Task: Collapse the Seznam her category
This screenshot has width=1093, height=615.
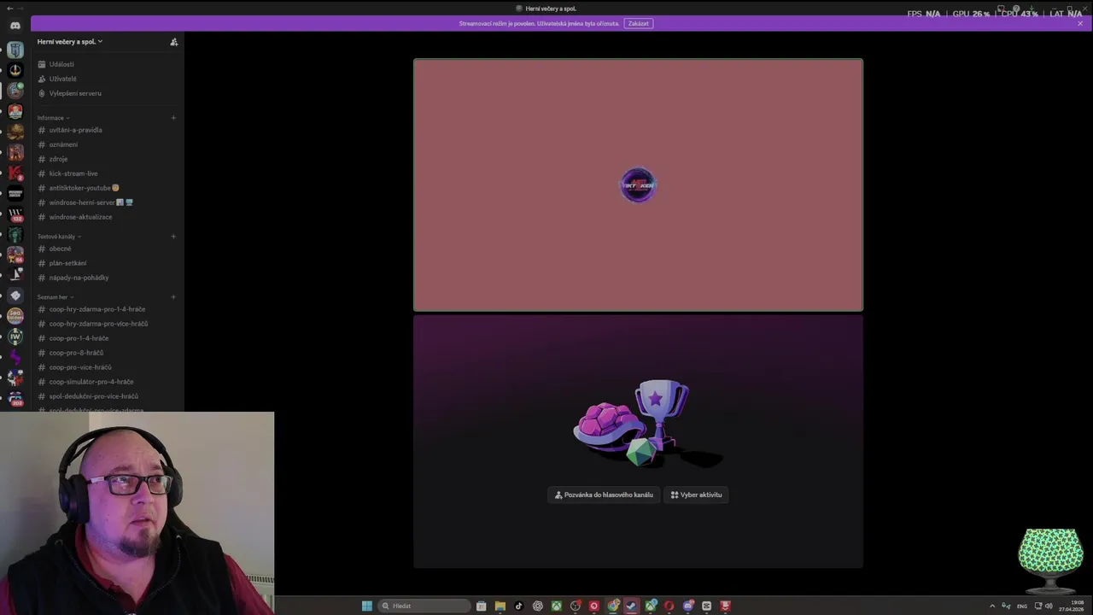Action: 56,297
